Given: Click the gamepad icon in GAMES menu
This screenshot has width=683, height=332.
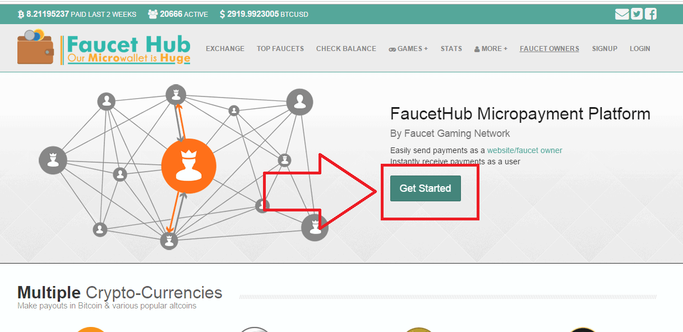Looking at the screenshot, I should coord(392,49).
